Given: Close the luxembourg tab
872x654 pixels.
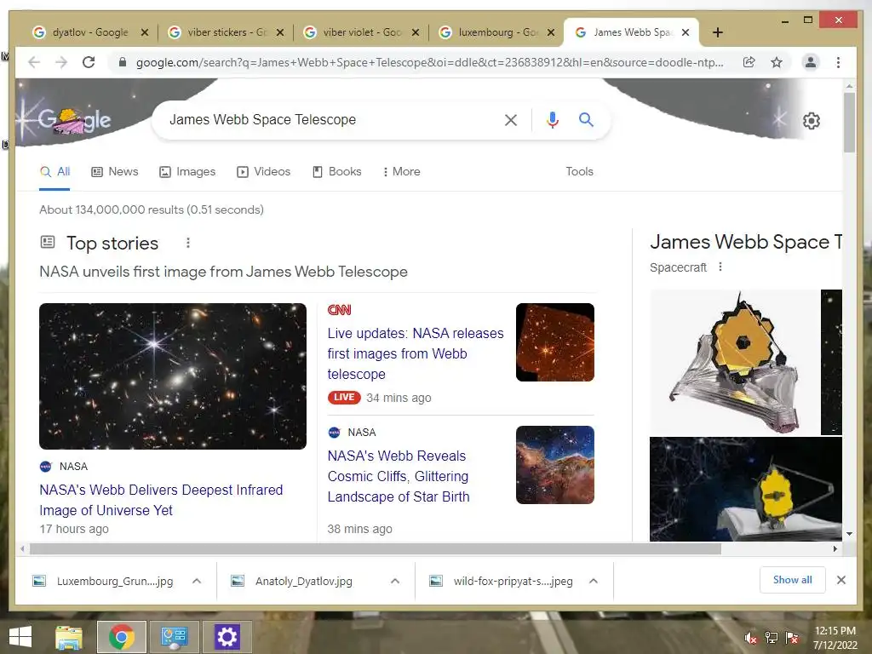Looking at the screenshot, I should 551,33.
